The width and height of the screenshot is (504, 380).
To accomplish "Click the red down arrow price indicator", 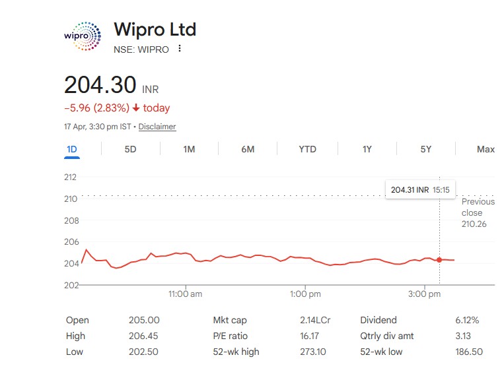I will [x=136, y=108].
